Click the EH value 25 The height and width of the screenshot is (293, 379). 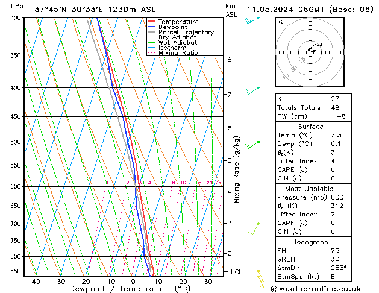pos(335,251)
